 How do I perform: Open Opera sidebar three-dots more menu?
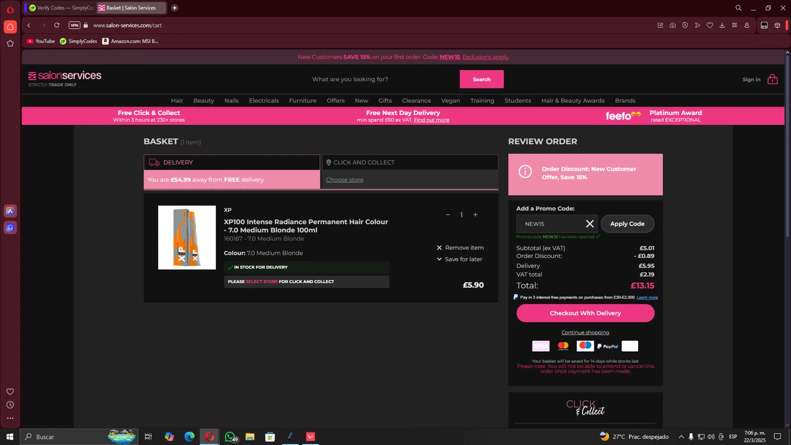(x=10, y=418)
